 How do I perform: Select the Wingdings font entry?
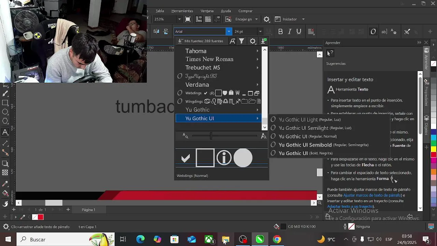(218, 101)
